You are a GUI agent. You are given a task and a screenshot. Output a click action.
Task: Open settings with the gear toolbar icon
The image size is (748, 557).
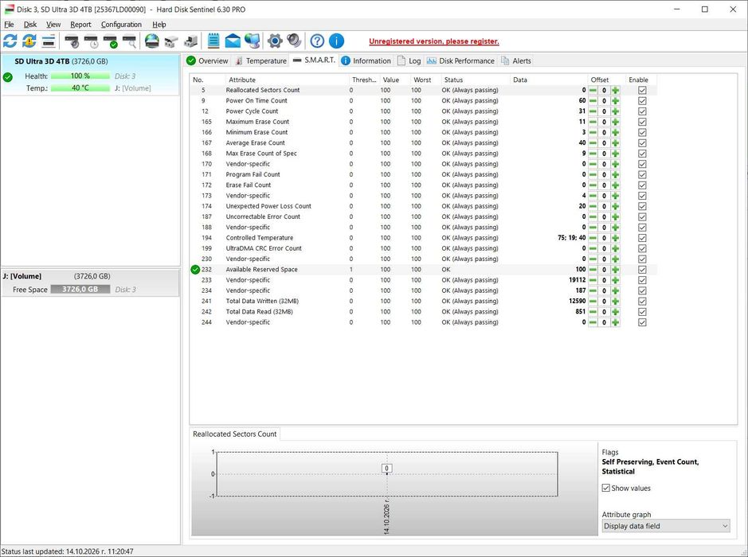tap(275, 41)
